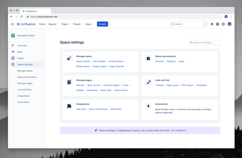Open the Slack notifications link
This screenshot has width=242, height=158.
[x=98, y=109]
